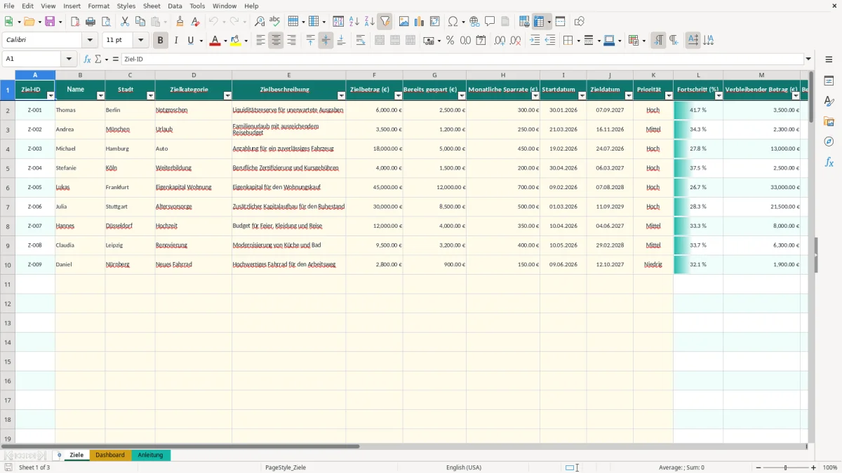Click the Font Color red swatch
The width and height of the screenshot is (842, 473).
[x=215, y=41]
